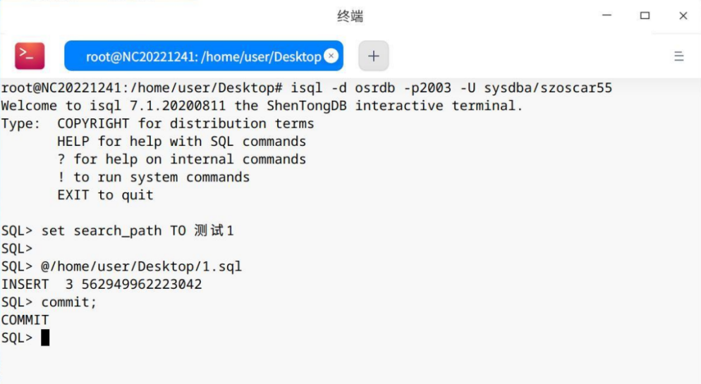Click the INSERT 3 562949962223042 output
The width and height of the screenshot is (701, 384).
click(x=102, y=284)
